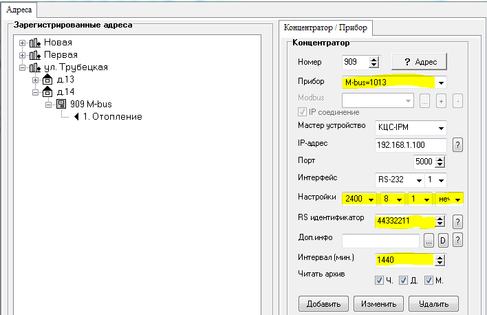Click the IP-адрес input field

tap(411, 145)
